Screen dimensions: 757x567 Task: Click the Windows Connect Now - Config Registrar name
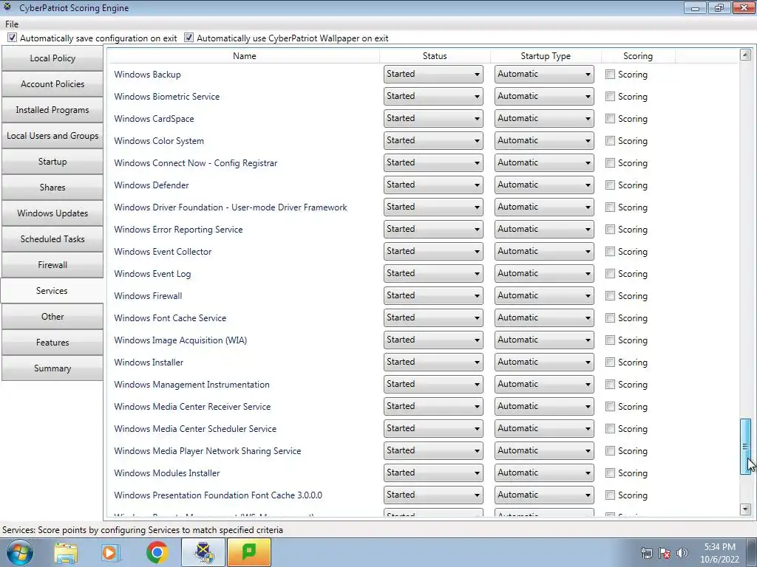point(195,163)
